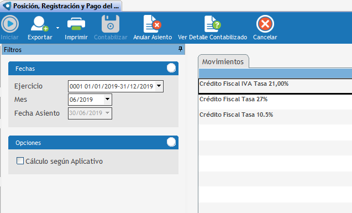The height and width of the screenshot is (213, 352).
Task: Click the Contabilizar save icon
Action: pyautogui.click(x=111, y=24)
